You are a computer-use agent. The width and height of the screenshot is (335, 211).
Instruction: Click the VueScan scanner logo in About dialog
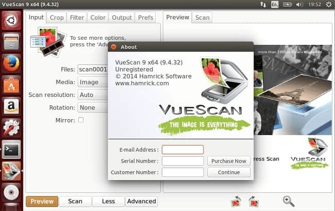pyautogui.click(x=224, y=80)
